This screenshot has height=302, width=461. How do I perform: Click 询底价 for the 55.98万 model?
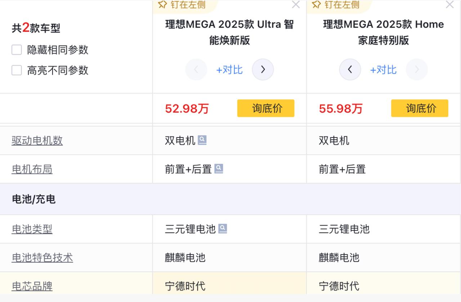[420, 108]
